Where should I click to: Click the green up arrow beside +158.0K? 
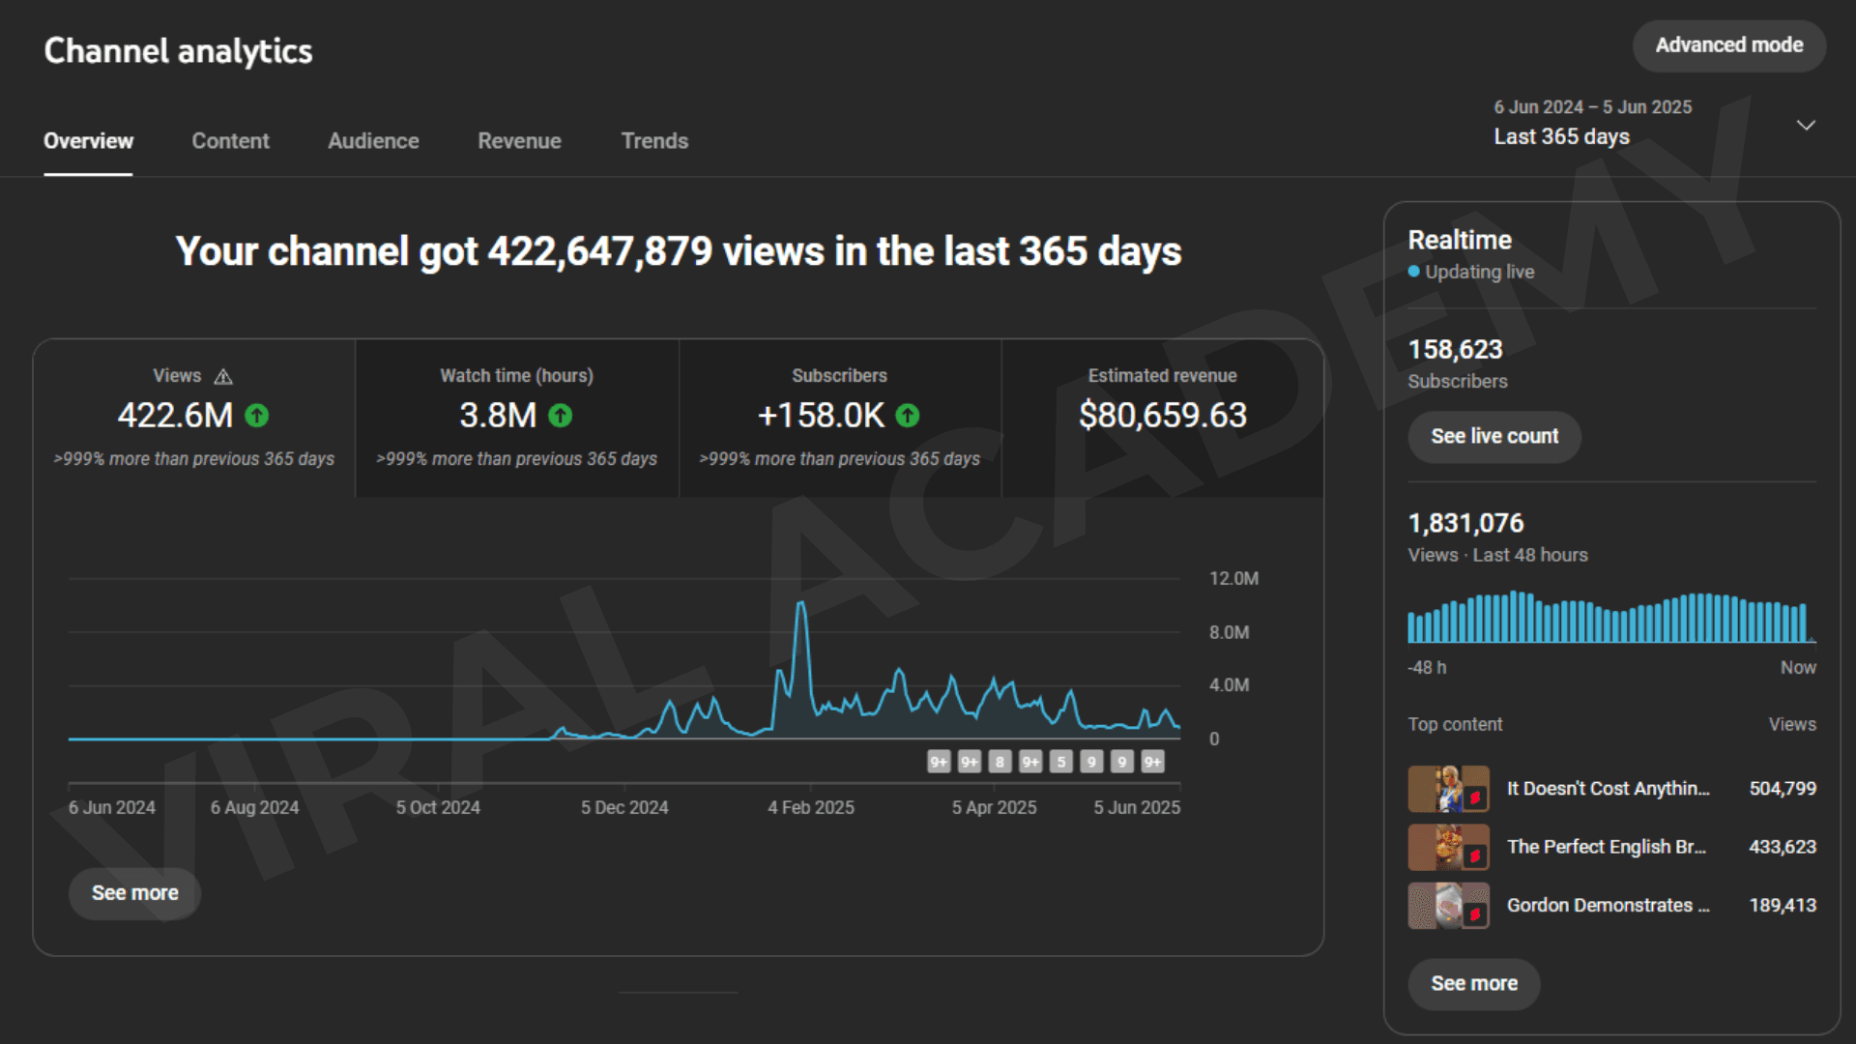[x=908, y=416]
